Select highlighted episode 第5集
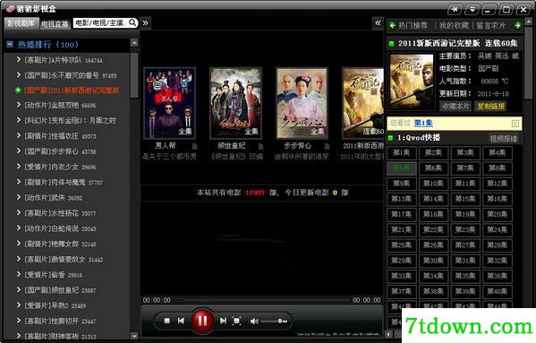 click(x=401, y=168)
